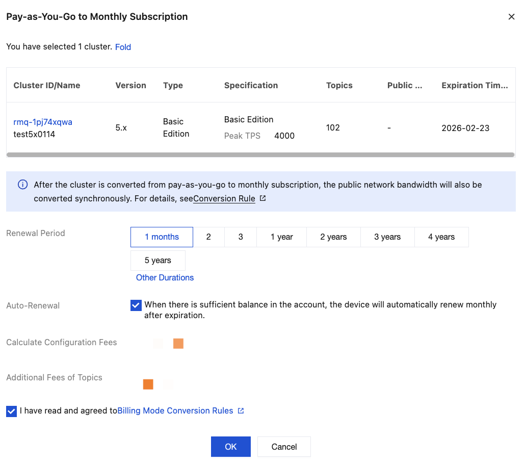Toggle the Billing Mode agreement checkbox
The height and width of the screenshot is (465, 525).
point(12,411)
